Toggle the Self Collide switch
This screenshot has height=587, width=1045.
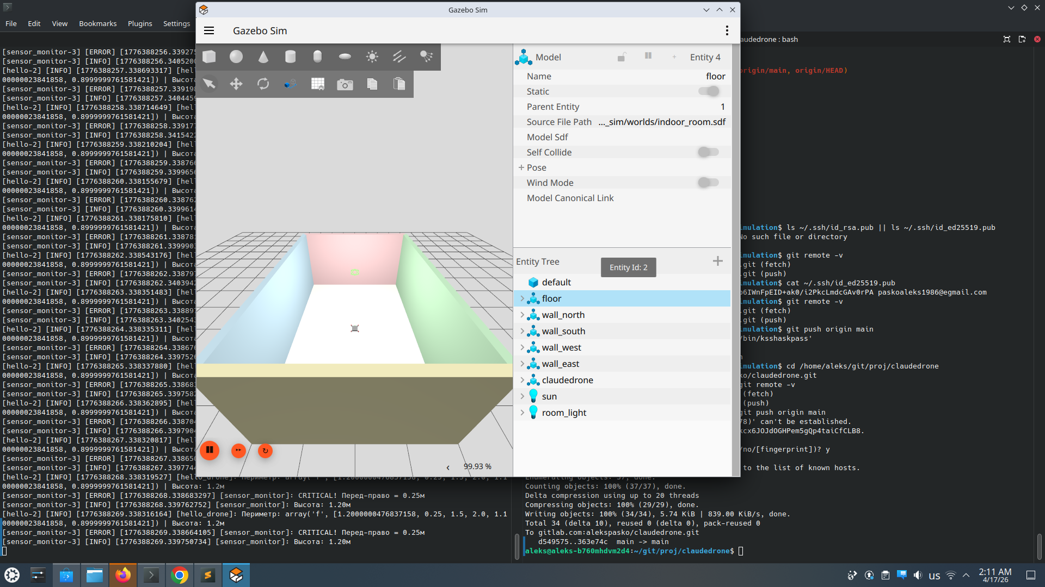click(709, 152)
